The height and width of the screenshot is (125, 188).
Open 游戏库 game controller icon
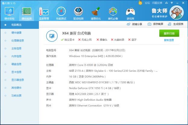coord(130,14)
